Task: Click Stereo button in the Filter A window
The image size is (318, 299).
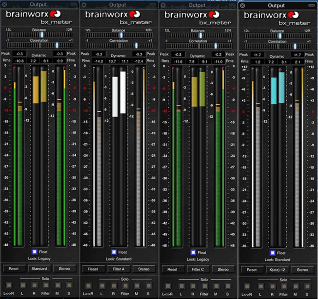Action: pyautogui.click(x=143, y=269)
